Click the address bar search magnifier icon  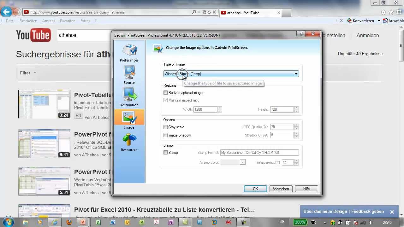pyautogui.click(x=194, y=12)
